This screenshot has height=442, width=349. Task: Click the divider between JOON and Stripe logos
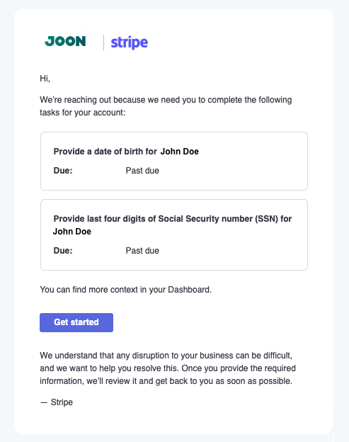[103, 42]
